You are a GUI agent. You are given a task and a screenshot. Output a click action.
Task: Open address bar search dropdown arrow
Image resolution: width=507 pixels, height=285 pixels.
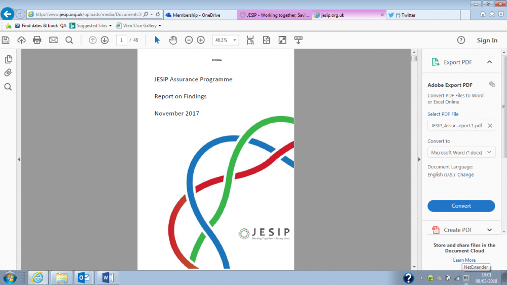pyautogui.click(x=151, y=14)
